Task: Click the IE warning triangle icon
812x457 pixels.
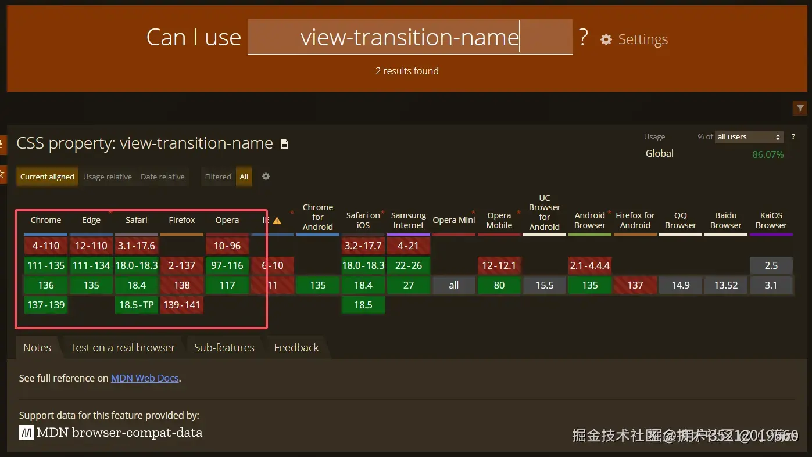Action: click(x=277, y=221)
